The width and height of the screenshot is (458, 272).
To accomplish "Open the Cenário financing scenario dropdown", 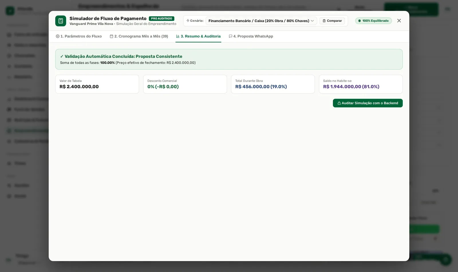I will 261,21.
